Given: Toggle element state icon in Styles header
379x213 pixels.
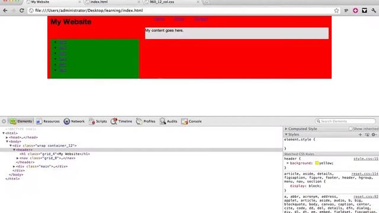Looking at the screenshot, I should [x=367, y=134].
